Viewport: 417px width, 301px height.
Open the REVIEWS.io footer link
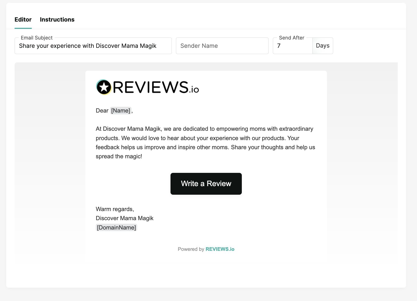pyautogui.click(x=220, y=249)
